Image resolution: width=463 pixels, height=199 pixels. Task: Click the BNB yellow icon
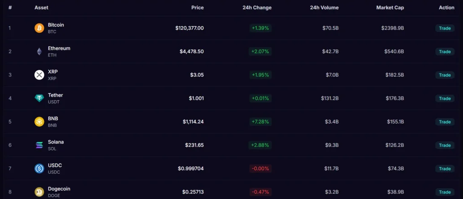click(39, 122)
